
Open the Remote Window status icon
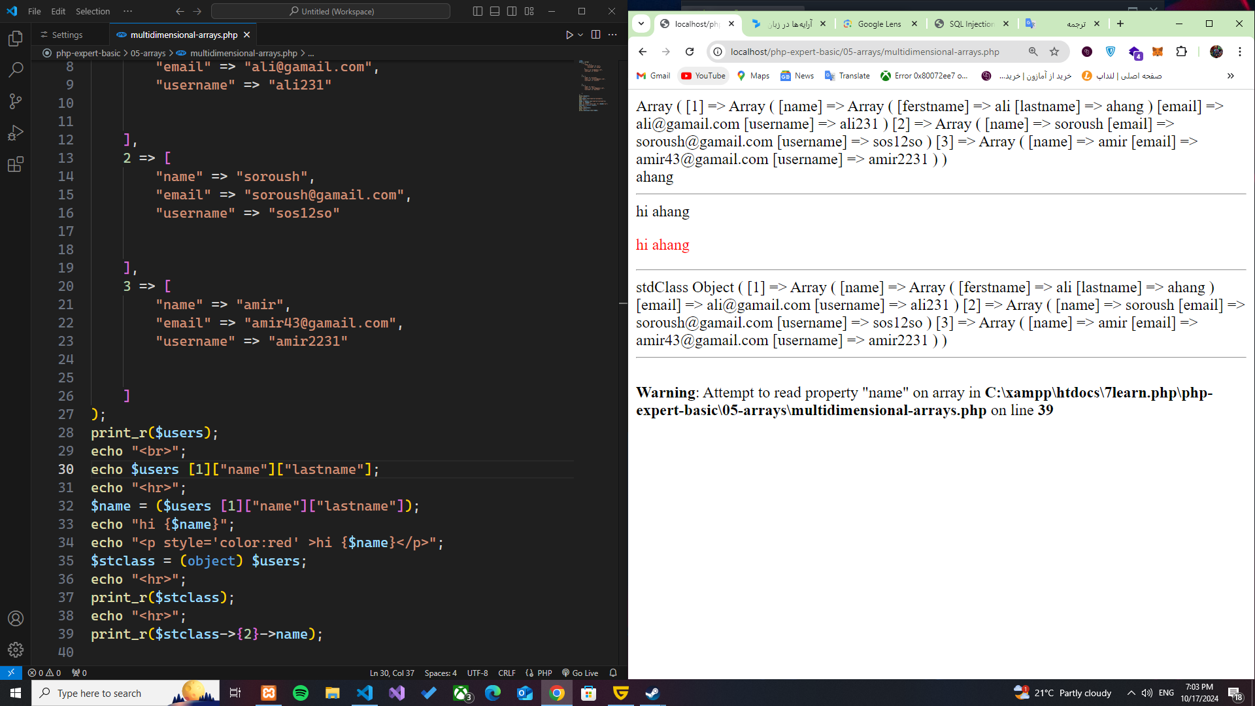click(11, 673)
